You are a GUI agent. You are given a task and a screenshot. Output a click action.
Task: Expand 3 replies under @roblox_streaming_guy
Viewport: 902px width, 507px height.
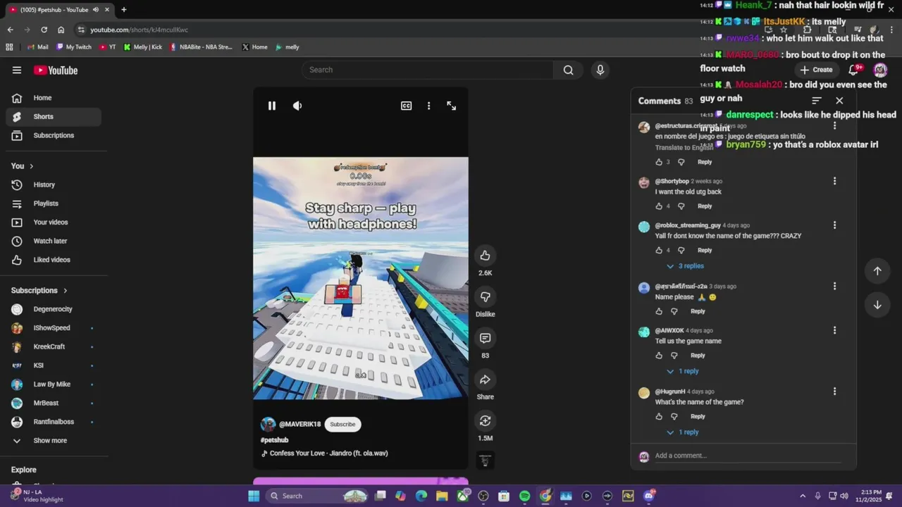click(x=685, y=266)
